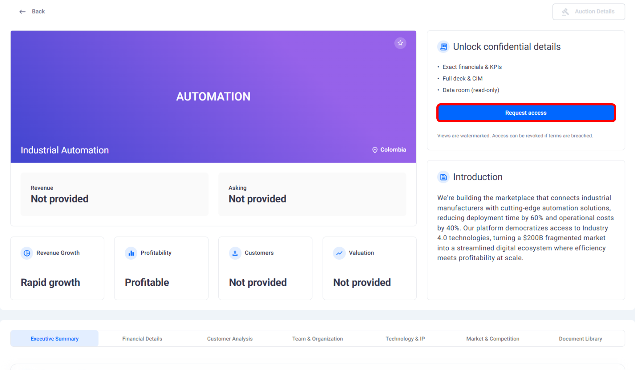
Task: Click the Colombia location pin icon
Action: click(374, 150)
